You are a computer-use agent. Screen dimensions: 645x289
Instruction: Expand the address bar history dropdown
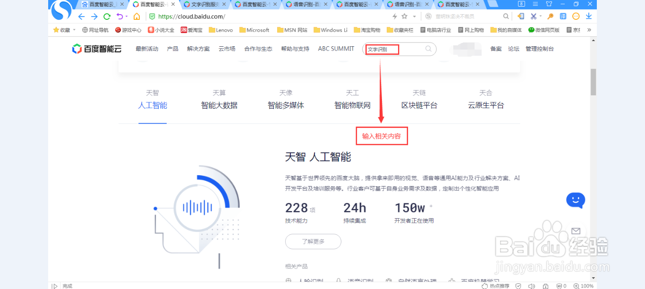point(415,17)
